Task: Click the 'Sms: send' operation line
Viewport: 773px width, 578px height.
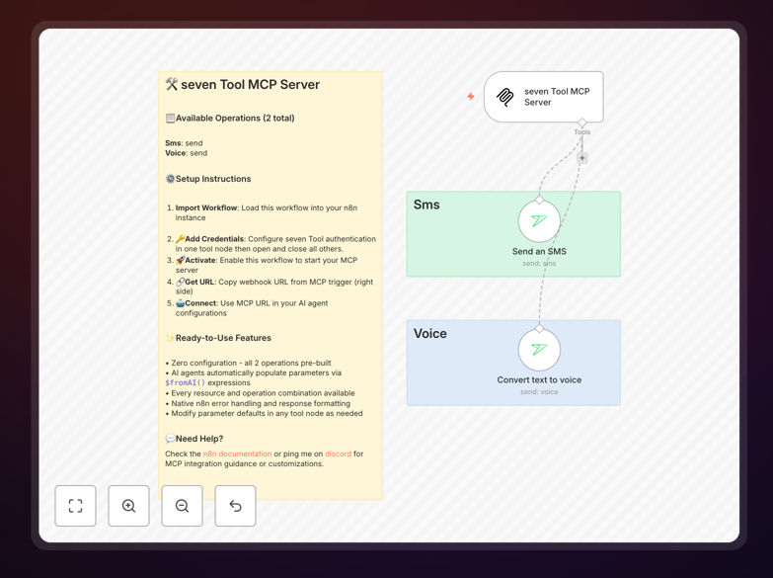Action: point(184,143)
